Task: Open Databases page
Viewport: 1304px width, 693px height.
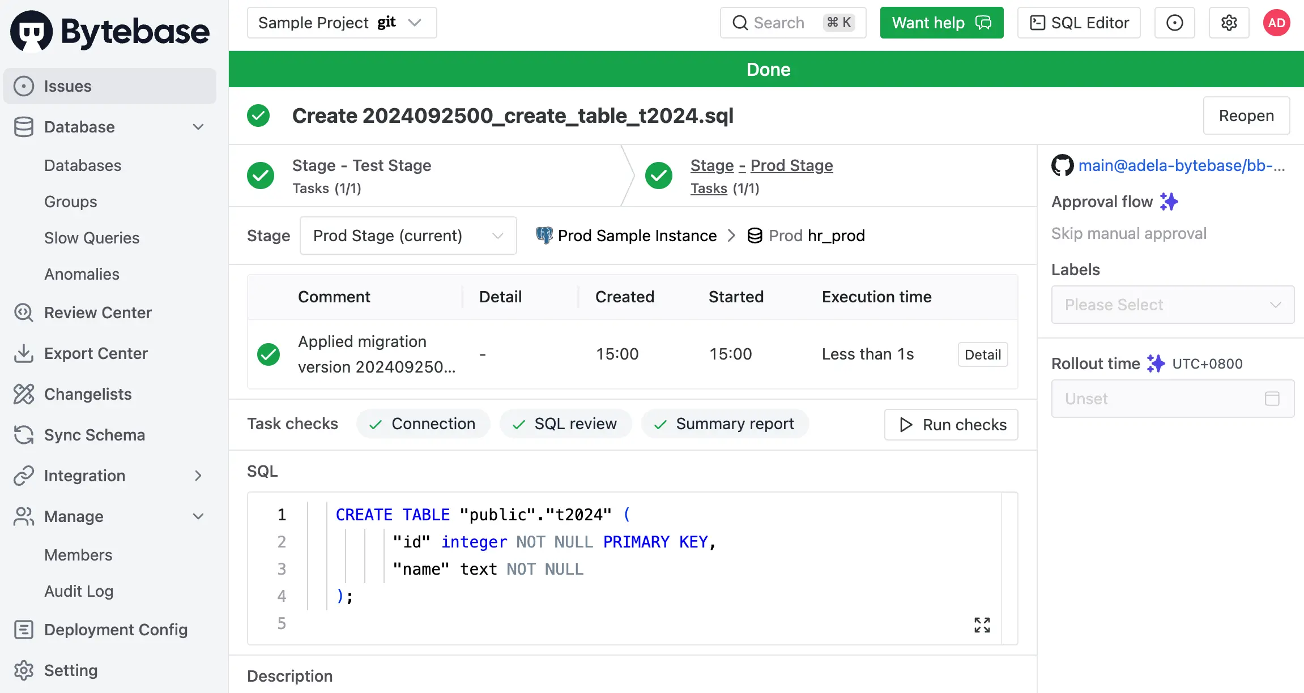Action: 83,165
